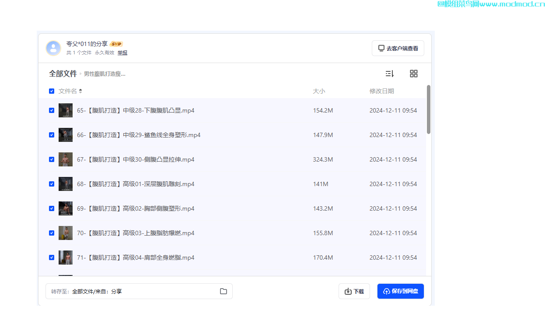Click the 男性腹肌打造瘦... breadcrumb folder
Image resolution: width=545 pixels, height=328 pixels.
[x=105, y=74]
